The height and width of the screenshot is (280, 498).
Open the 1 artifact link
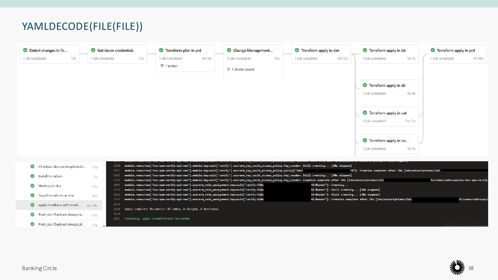click(x=171, y=66)
